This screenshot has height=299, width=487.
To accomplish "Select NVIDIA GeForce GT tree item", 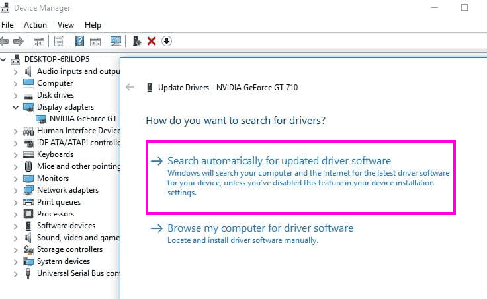I will point(83,119).
